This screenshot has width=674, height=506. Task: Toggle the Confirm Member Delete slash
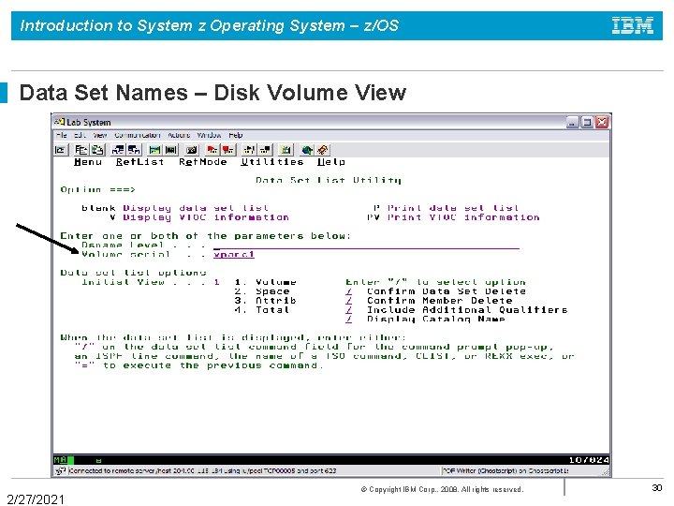point(348,301)
